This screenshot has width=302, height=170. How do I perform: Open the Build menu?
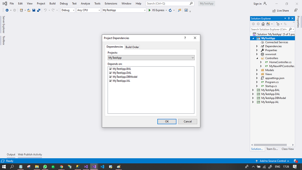coord(52,3)
